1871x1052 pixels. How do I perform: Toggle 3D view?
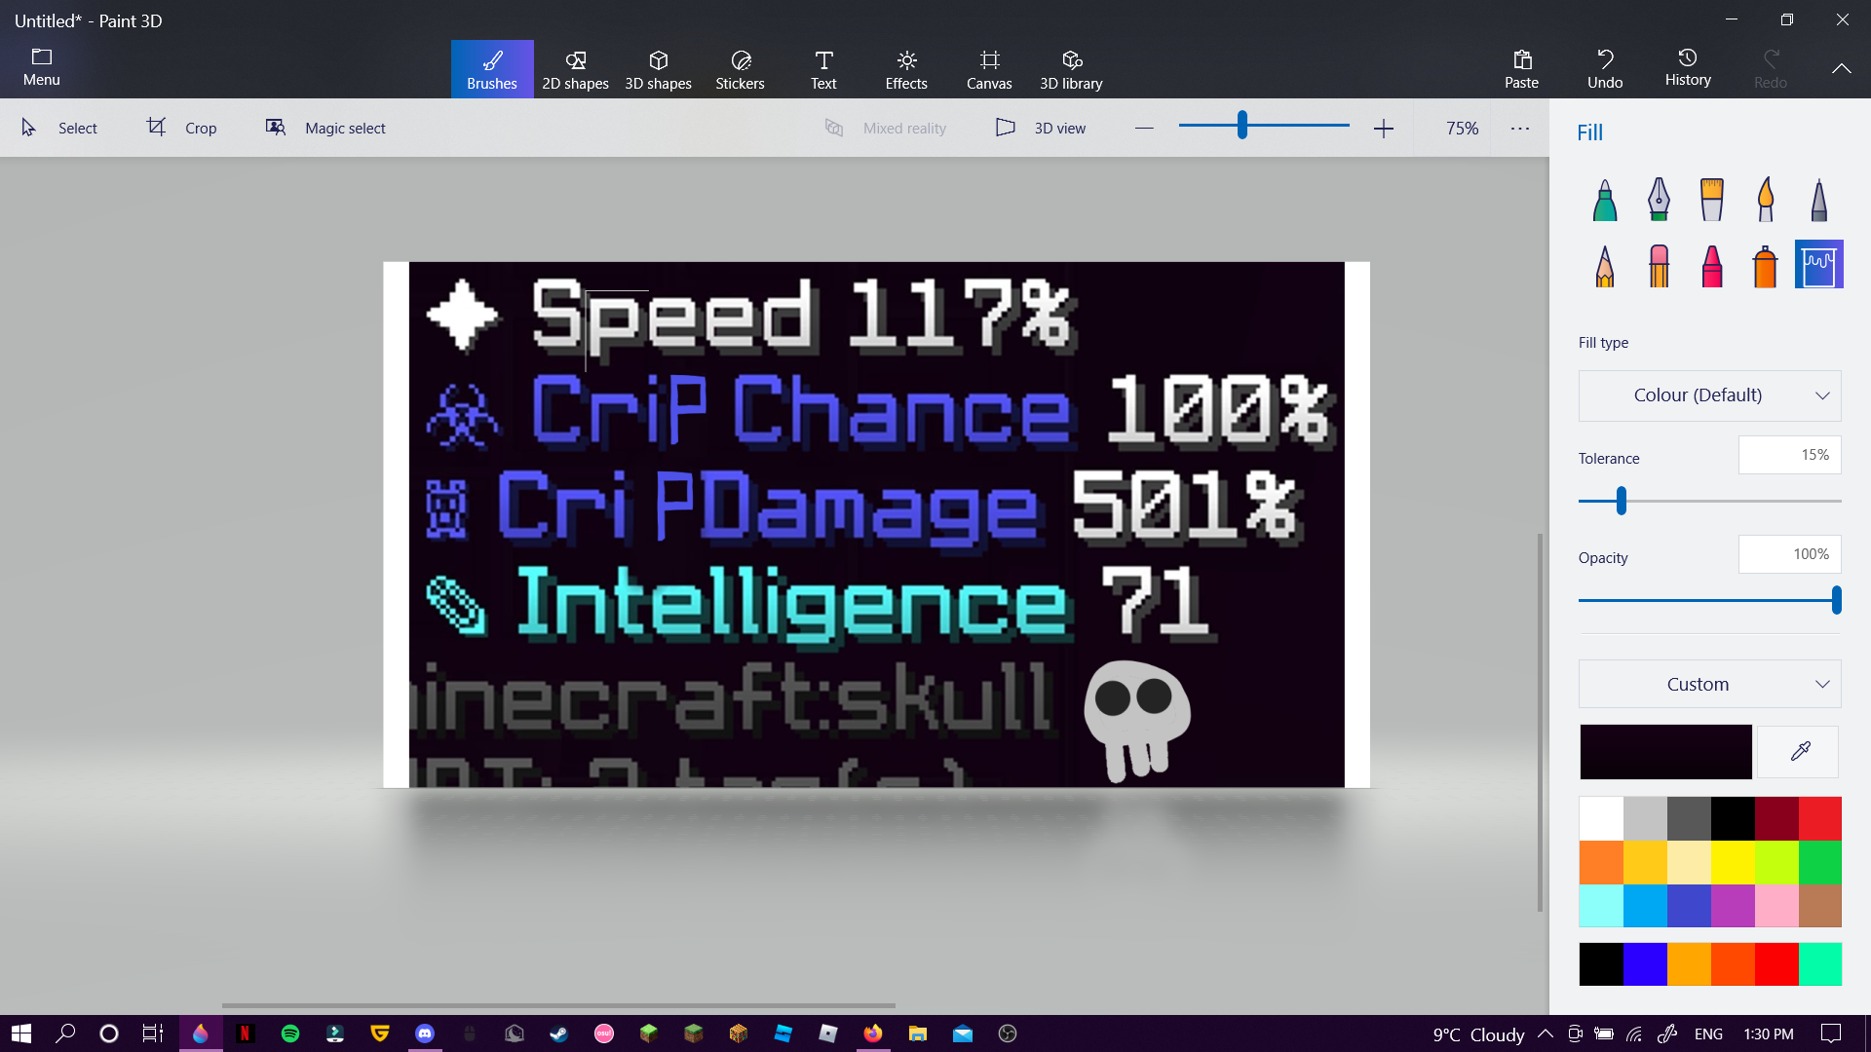[1041, 128]
